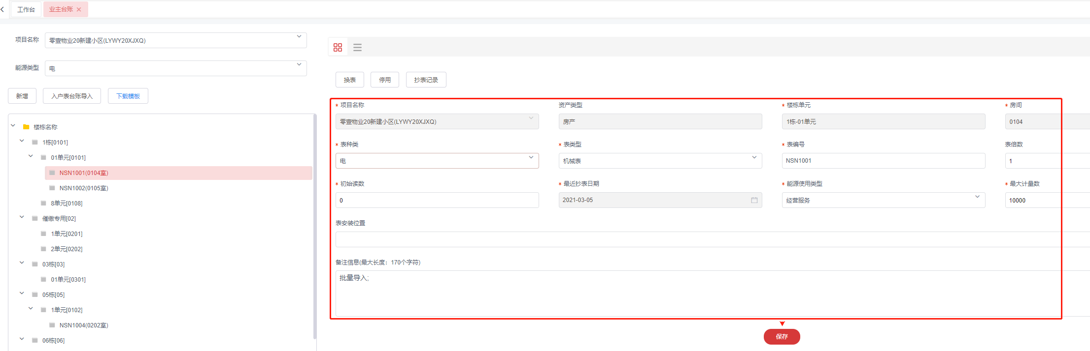Open the 表类型 机械表 dropdown
The height and width of the screenshot is (351, 1090).
coord(660,161)
